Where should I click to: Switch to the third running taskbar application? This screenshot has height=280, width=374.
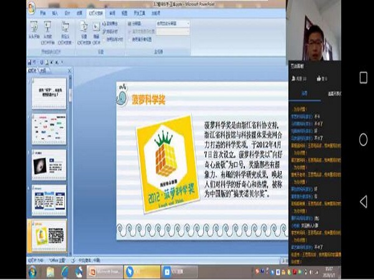point(180,272)
